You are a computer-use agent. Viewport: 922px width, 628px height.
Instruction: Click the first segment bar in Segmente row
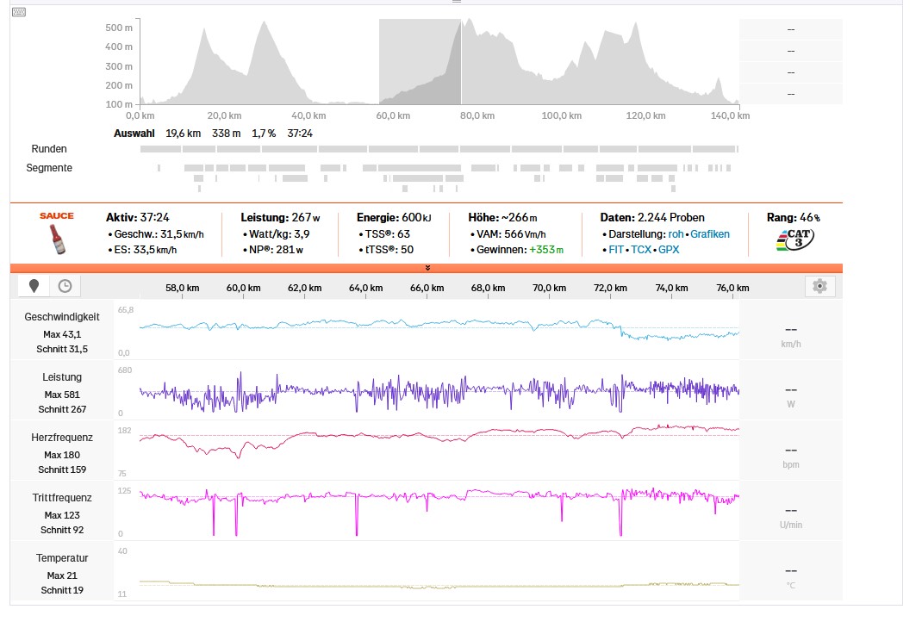coord(159,168)
